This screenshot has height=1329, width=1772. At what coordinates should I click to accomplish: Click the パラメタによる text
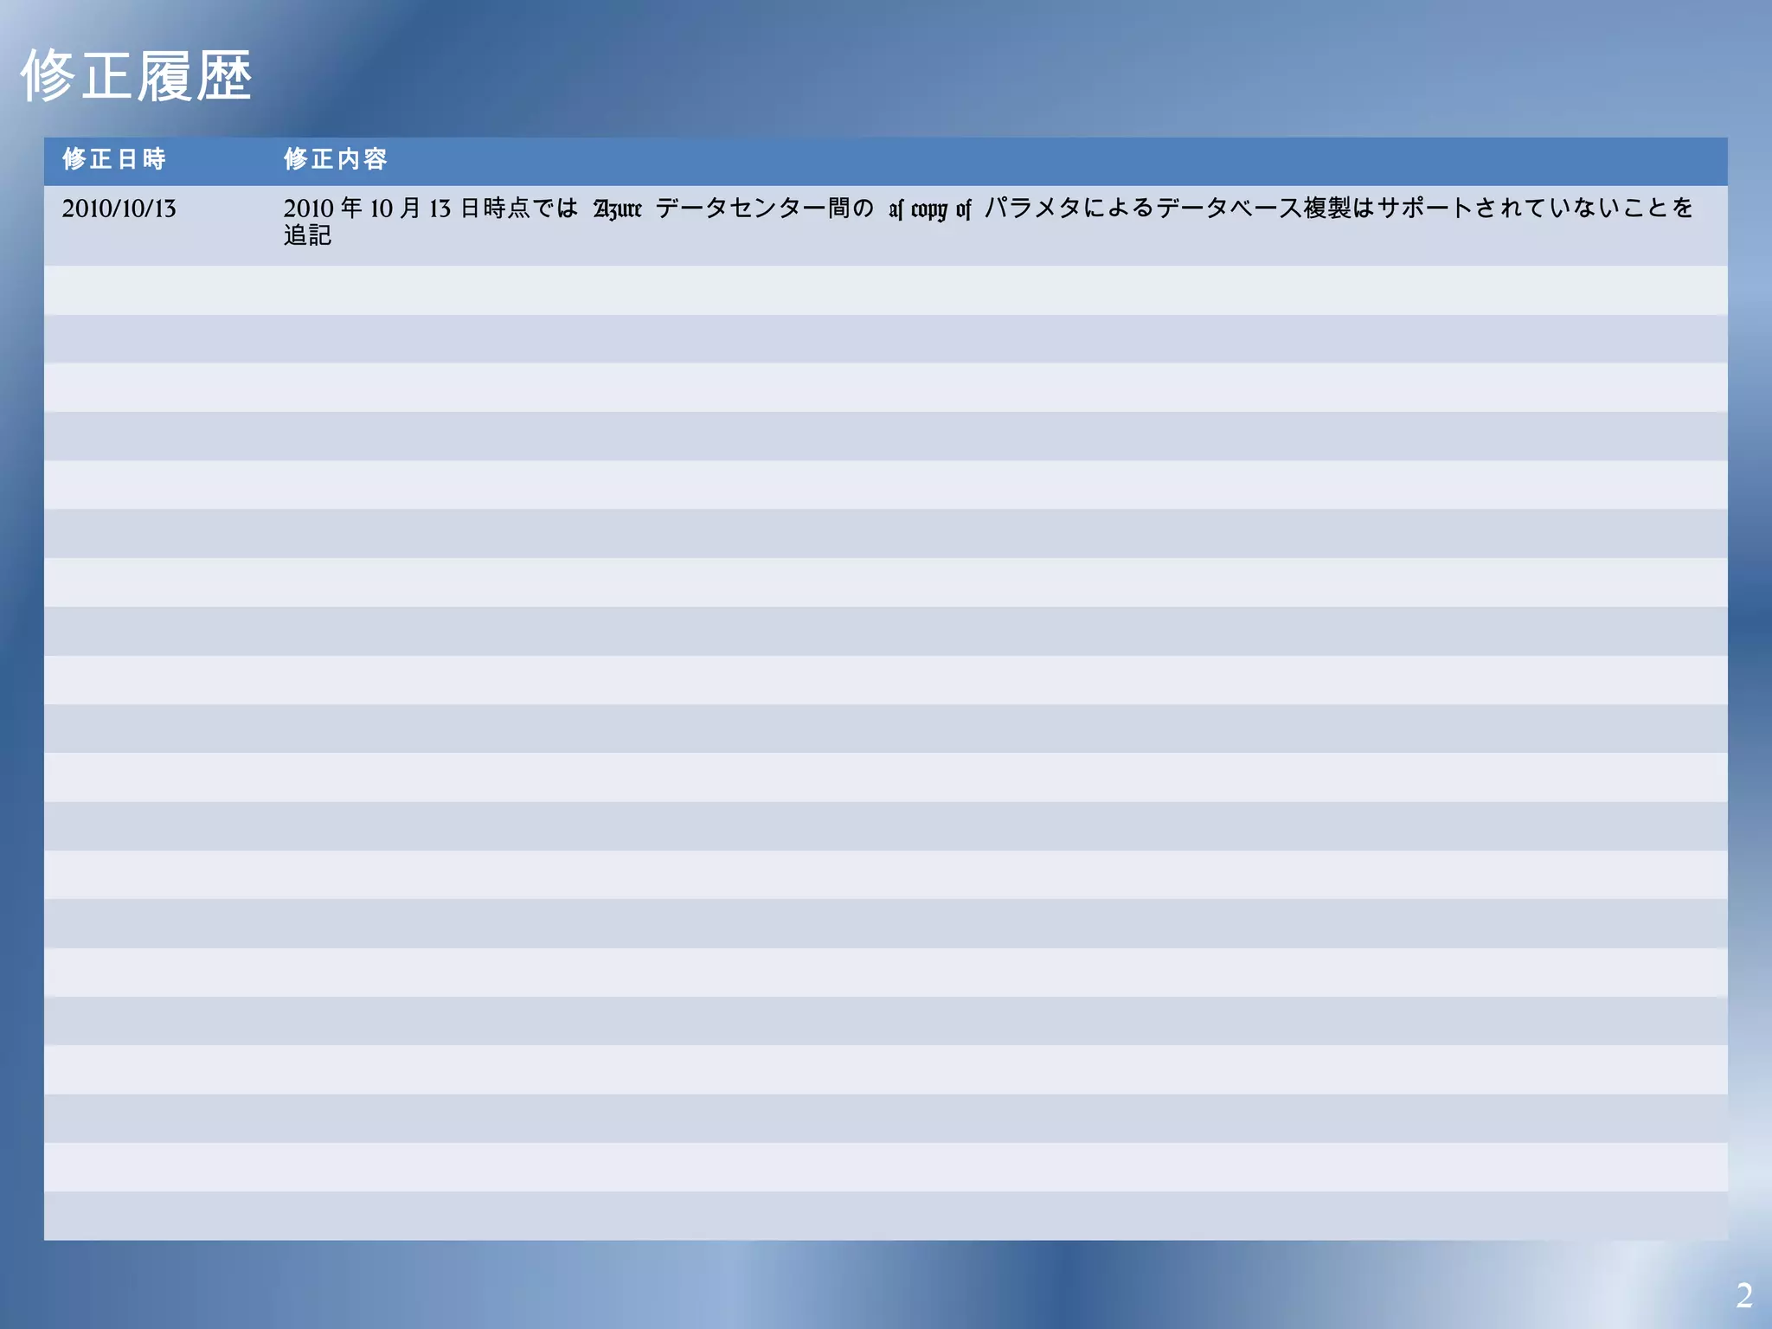(x=1069, y=209)
